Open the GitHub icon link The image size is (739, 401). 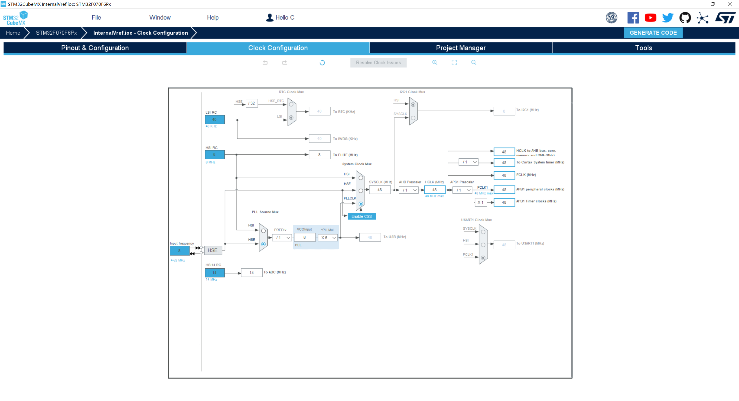tap(685, 18)
